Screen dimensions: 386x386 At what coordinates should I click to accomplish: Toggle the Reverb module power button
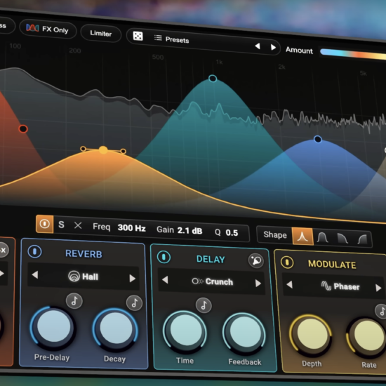pos(34,251)
